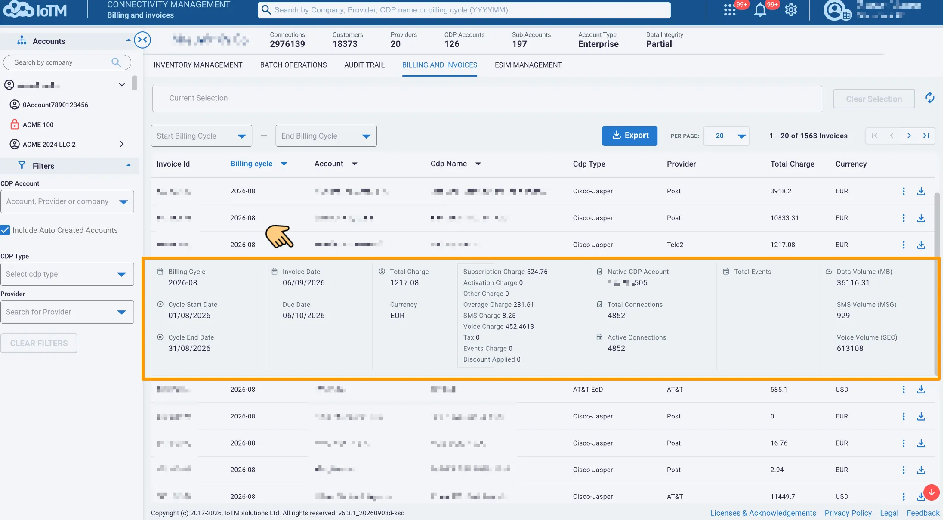The height and width of the screenshot is (520, 944).
Task: Download the Tele2 1217.08 invoice
Action: coord(921,245)
